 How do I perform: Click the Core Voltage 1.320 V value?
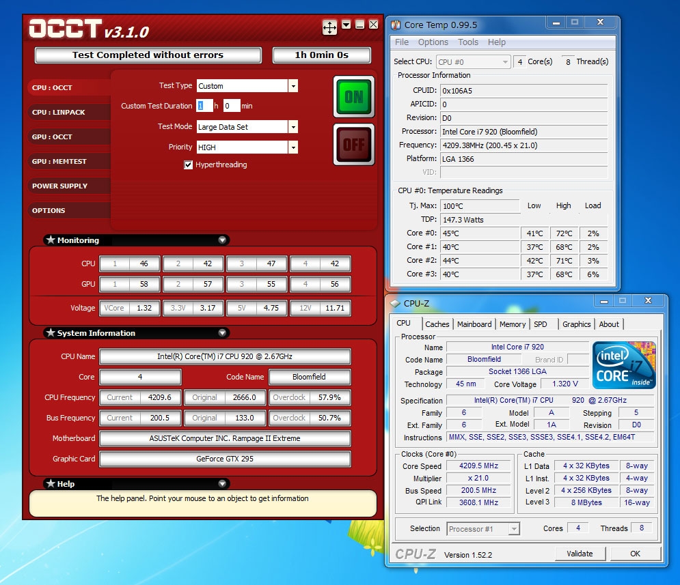pyautogui.click(x=565, y=384)
